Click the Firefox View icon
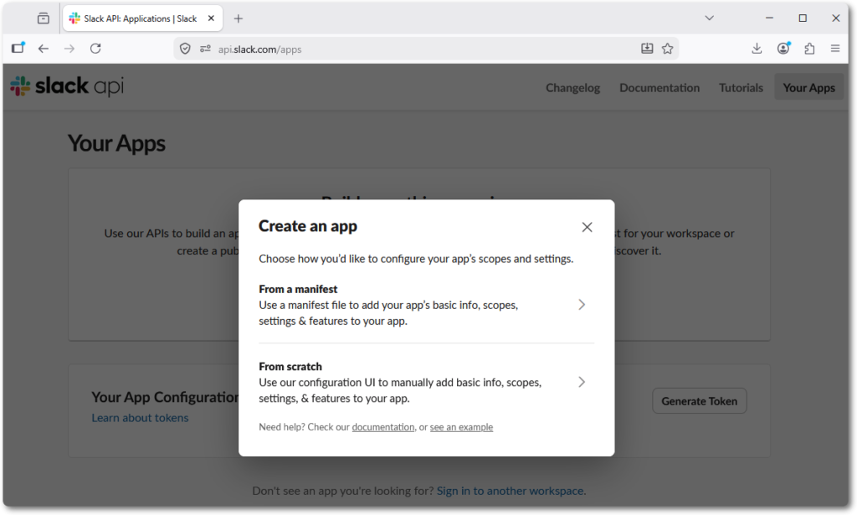Viewport: 857px width, 515px height. point(44,18)
